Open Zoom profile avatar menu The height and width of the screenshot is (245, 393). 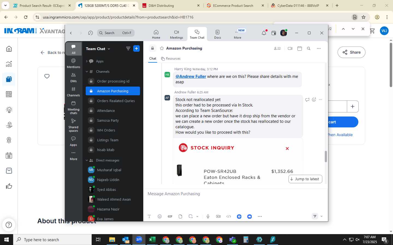(284, 33)
